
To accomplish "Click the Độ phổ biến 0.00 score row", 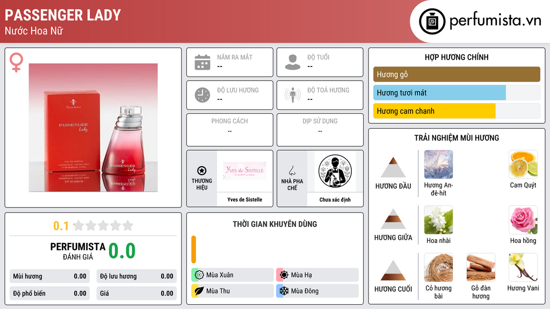I will (49, 293).
